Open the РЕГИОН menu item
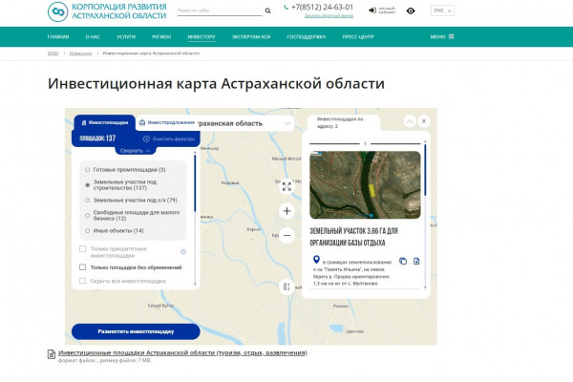This screenshot has width=573, height=382. tap(161, 37)
